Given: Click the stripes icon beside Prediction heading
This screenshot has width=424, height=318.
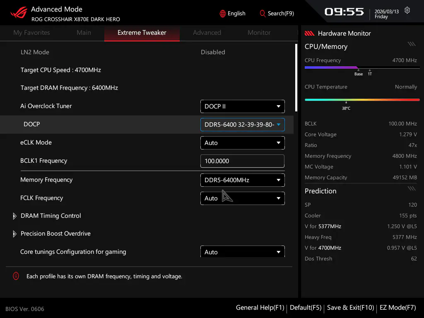Looking at the screenshot, I should click(412, 188).
